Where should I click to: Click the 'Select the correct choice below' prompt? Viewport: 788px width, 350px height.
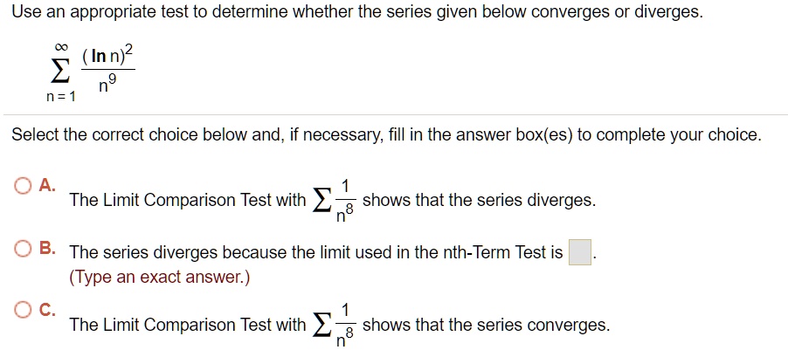point(386,134)
